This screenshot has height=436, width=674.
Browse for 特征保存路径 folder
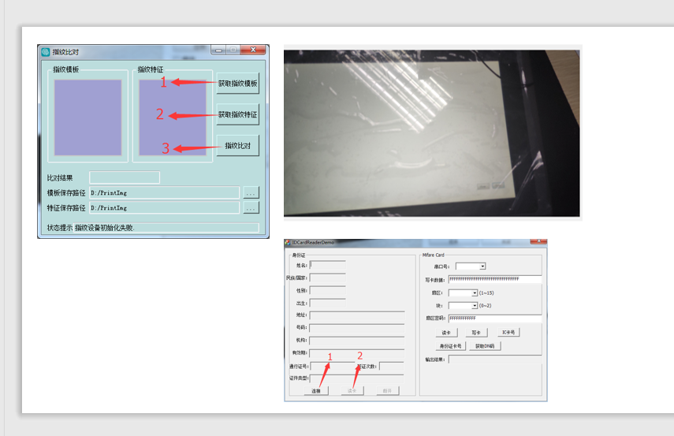coord(251,208)
